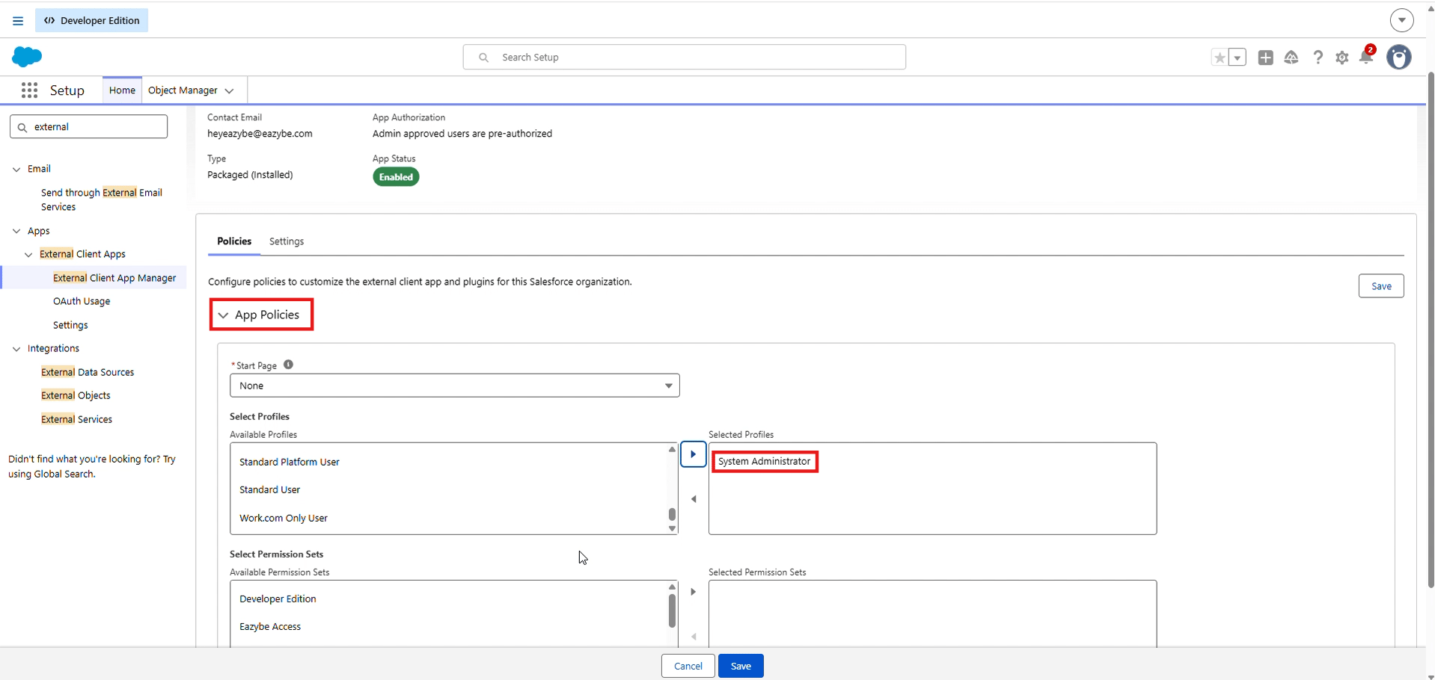Add permission set with right arrow button
This screenshot has height=680, width=1435.
pyautogui.click(x=694, y=592)
